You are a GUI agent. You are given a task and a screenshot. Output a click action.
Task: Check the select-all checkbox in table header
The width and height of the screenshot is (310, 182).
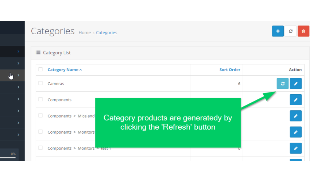pos(40,69)
